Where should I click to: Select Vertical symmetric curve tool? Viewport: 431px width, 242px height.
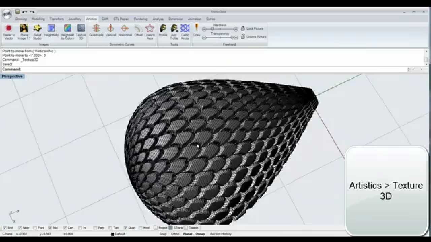click(x=111, y=31)
